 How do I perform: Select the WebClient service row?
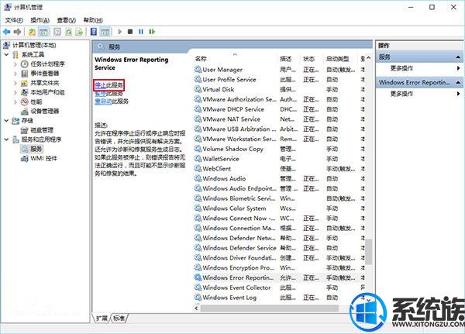(x=279, y=169)
